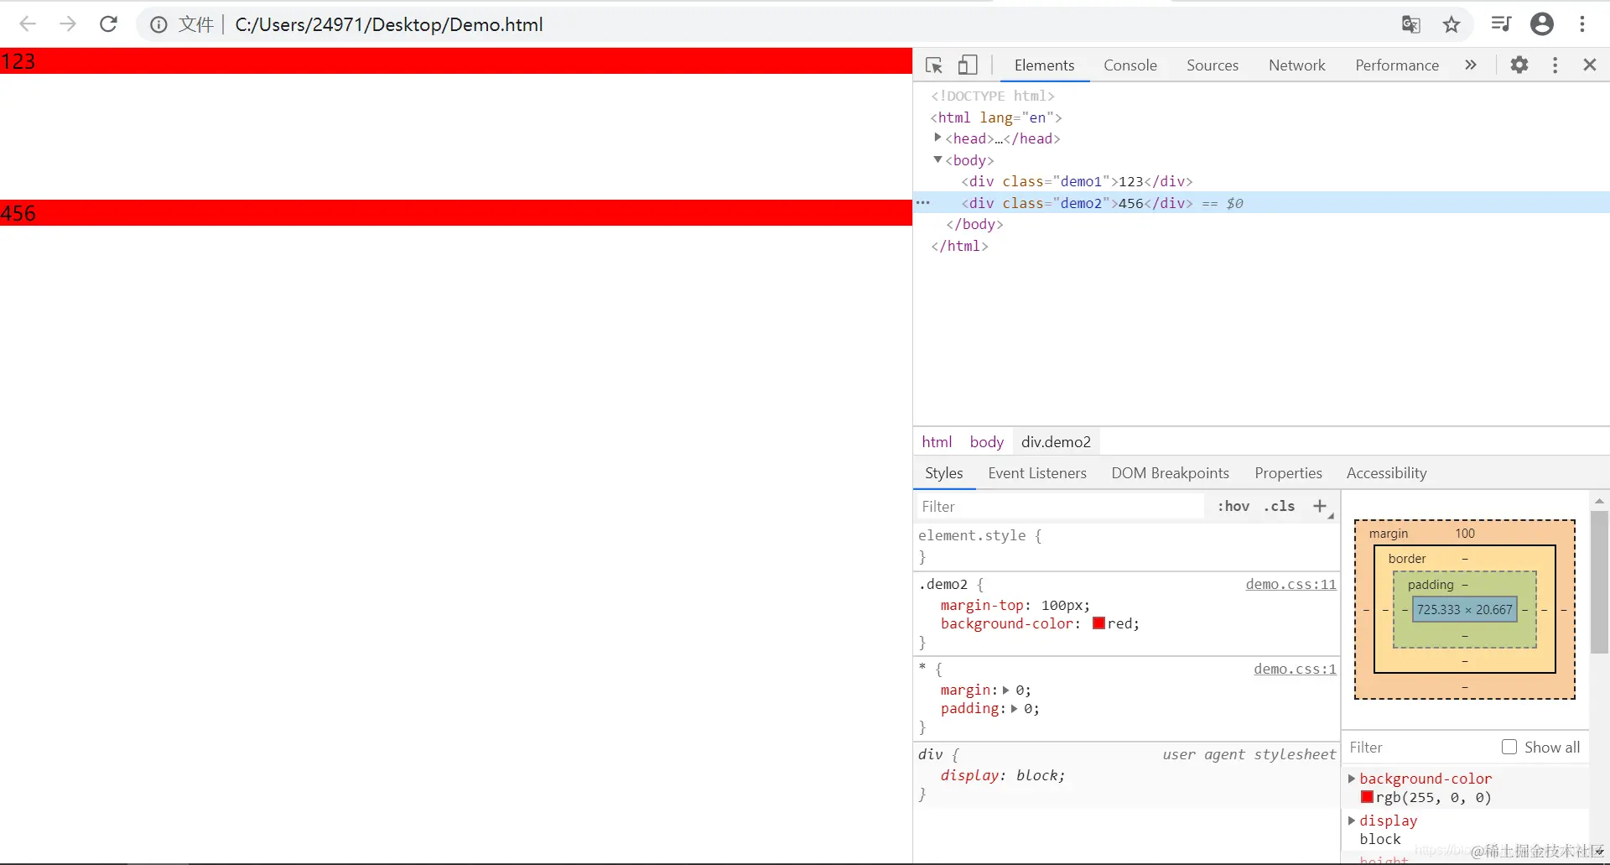Click the box model margin value 100
1610x865 pixels.
click(x=1465, y=534)
